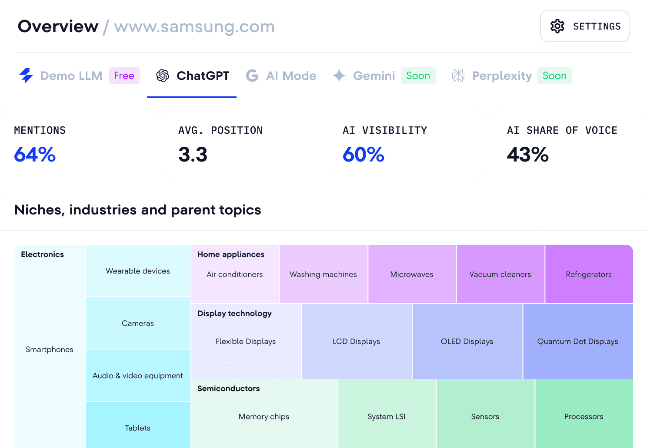Click the ChatGPT logo icon

click(163, 76)
